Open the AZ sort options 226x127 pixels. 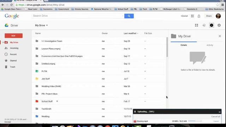[204, 25]
